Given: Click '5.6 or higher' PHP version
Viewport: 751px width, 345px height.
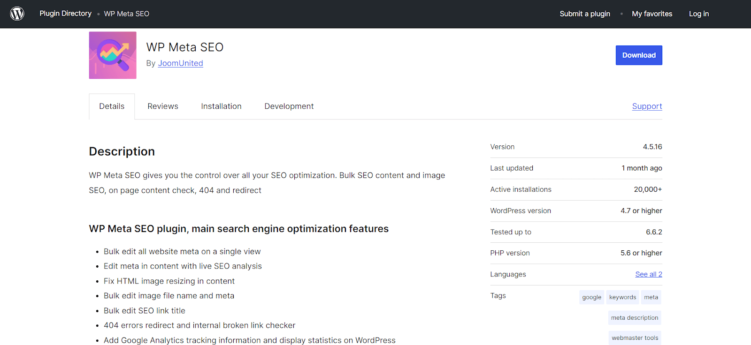Looking at the screenshot, I should click(x=641, y=253).
